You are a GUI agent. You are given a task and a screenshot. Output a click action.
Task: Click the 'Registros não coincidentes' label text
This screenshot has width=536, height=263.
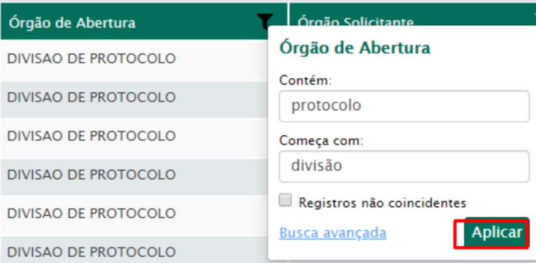(x=383, y=203)
